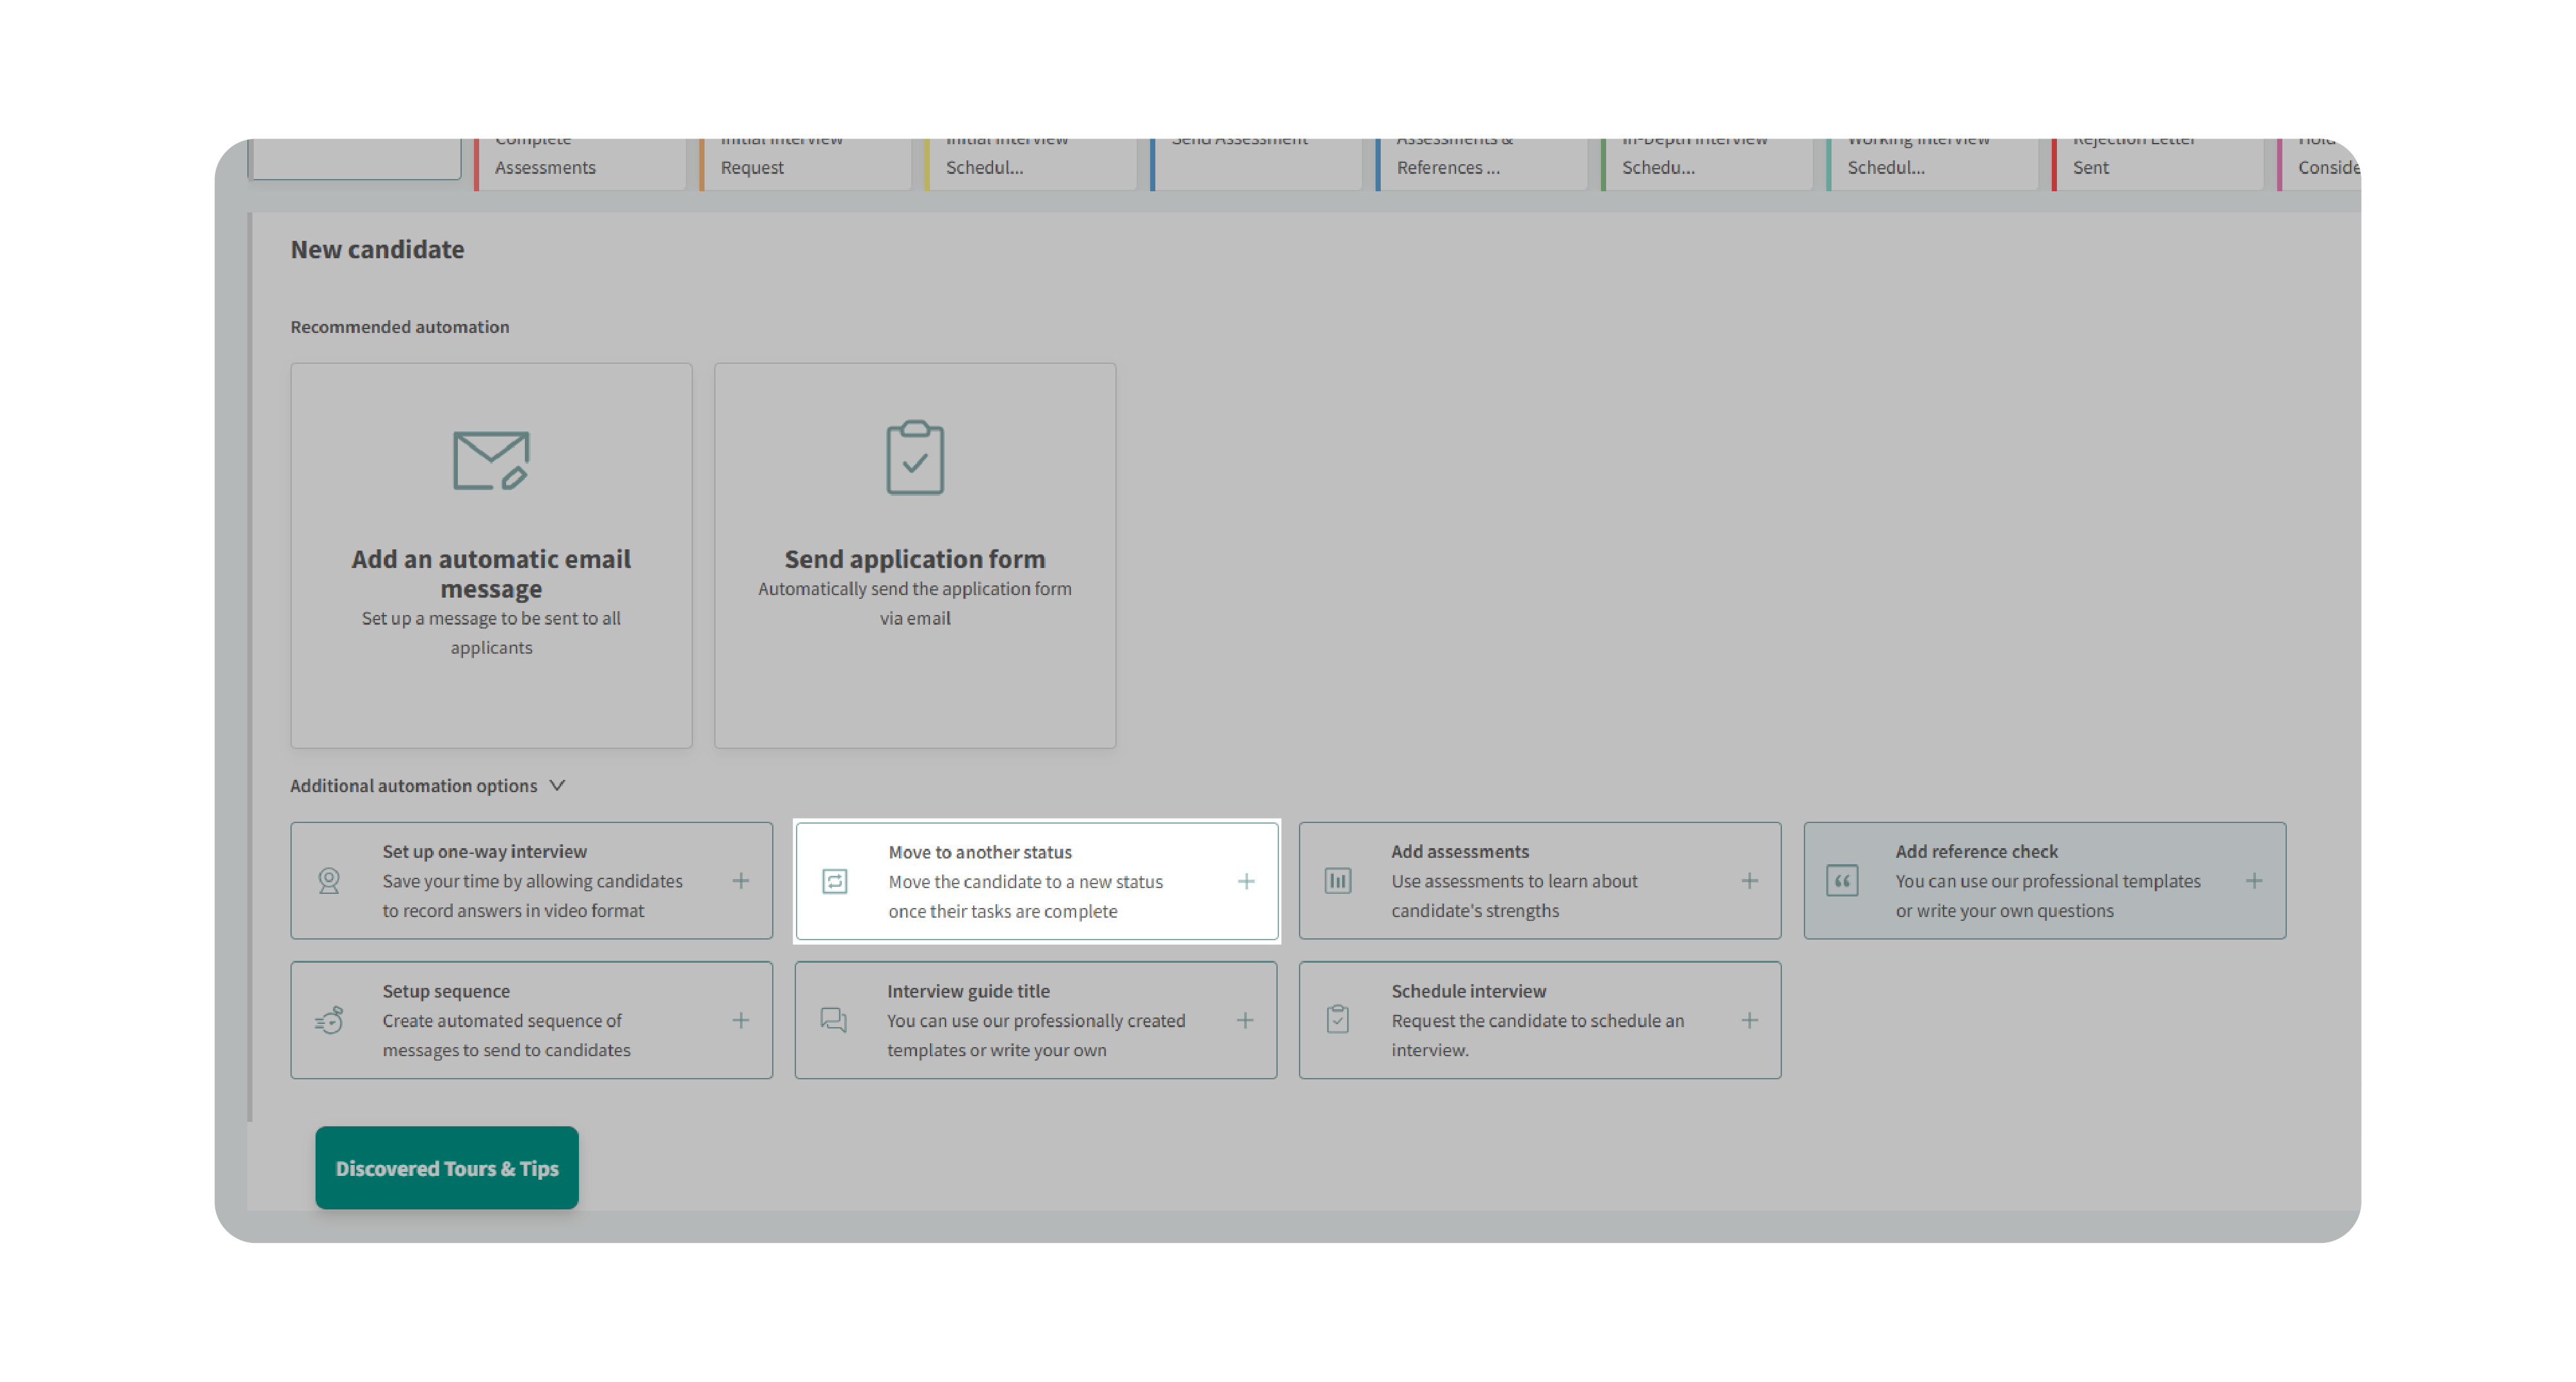Click the Add assessments chart icon
2576x1382 pixels.
[1338, 881]
